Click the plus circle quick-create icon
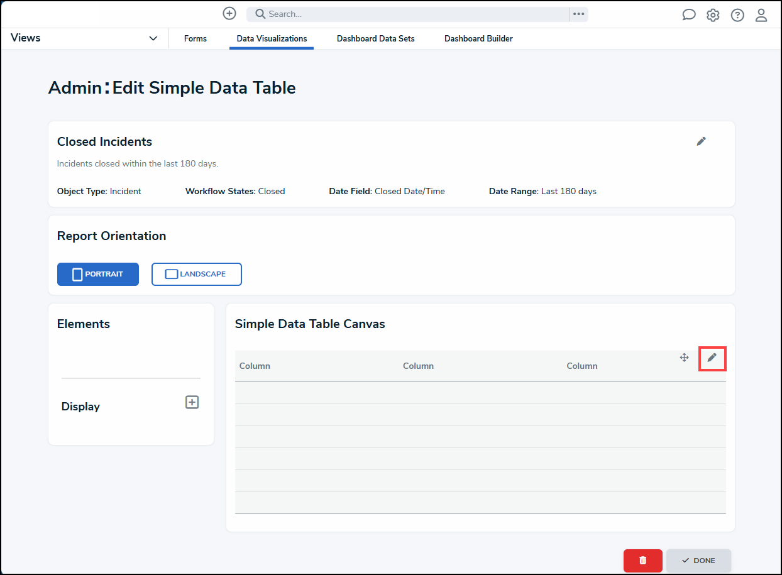The width and height of the screenshot is (782, 575). pyautogui.click(x=229, y=14)
